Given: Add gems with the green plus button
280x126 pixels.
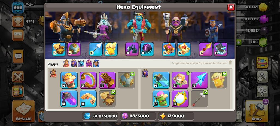Looking at the screenshot, I should click(239, 42).
